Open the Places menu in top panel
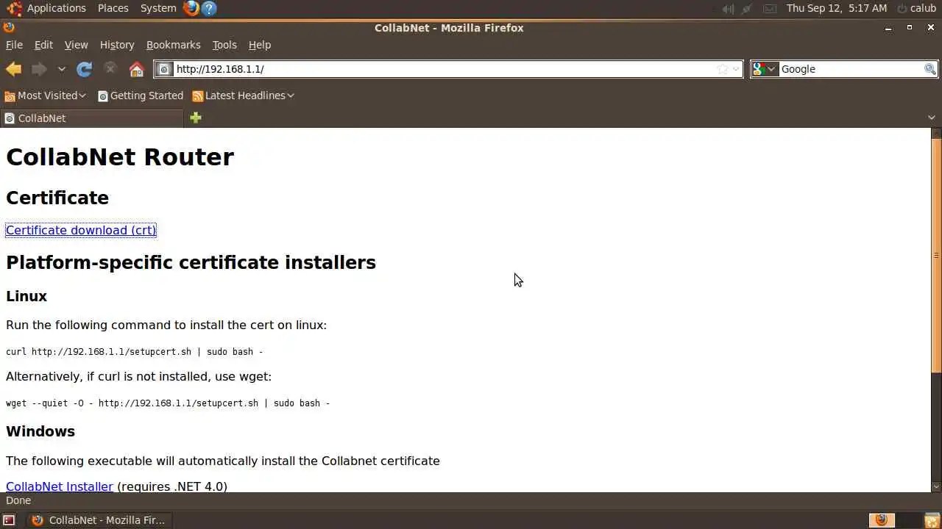This screenshot has height=529, width=942. click(113, 8)
